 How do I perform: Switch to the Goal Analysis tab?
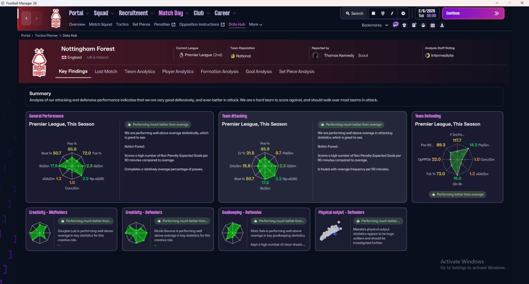pos(259,71)
